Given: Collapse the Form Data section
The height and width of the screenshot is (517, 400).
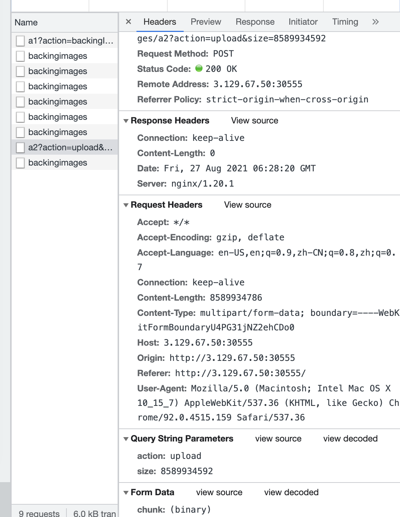Looking at the screenshot, I should [x=126, y=492].
